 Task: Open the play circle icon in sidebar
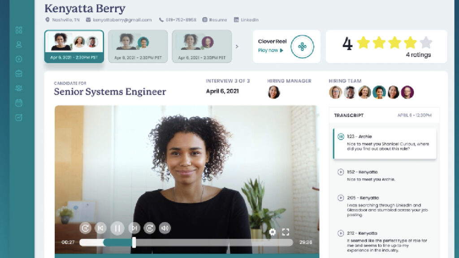coord(19,59)
